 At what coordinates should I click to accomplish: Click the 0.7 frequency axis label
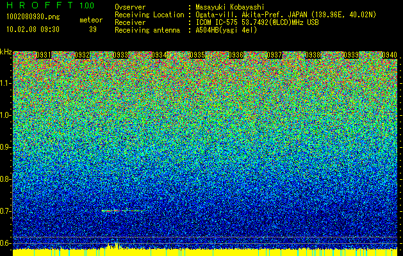[x=5, y=211]
